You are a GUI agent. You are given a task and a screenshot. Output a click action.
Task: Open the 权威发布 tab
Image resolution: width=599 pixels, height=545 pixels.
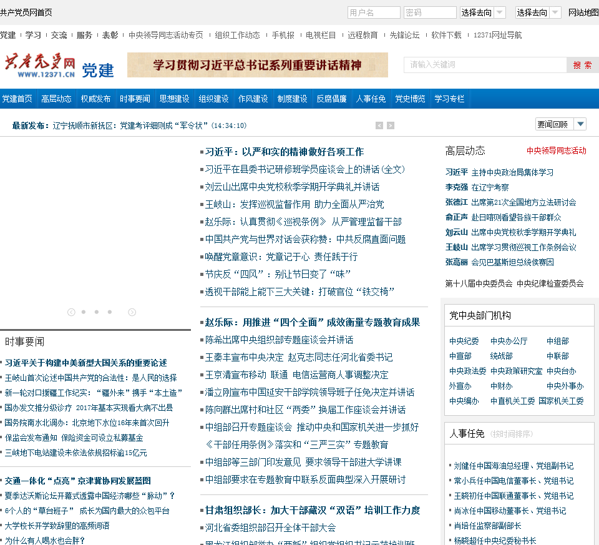(95, 99)
